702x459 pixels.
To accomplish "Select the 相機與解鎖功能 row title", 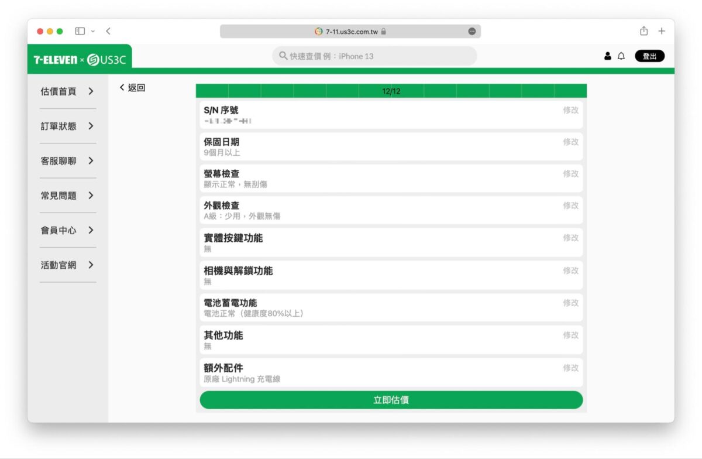I will point(238,270).
